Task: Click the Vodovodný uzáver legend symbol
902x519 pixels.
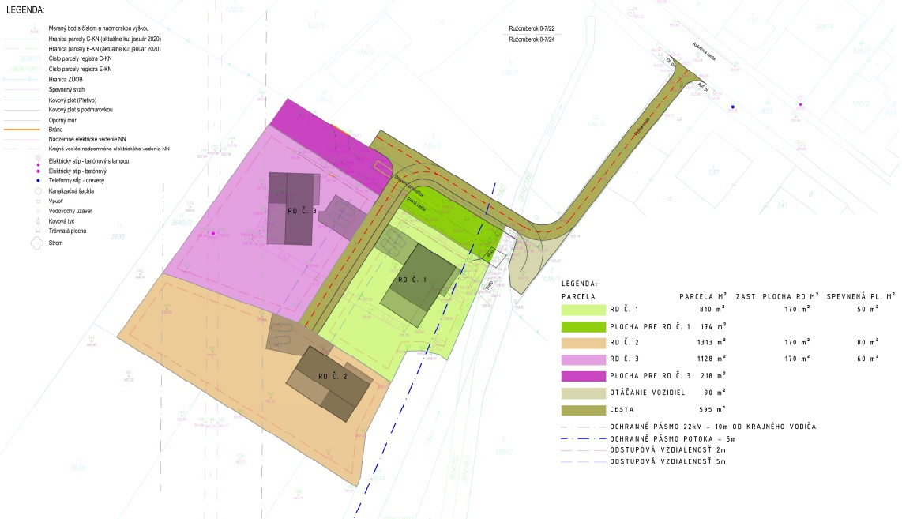Action: (36, 211)
